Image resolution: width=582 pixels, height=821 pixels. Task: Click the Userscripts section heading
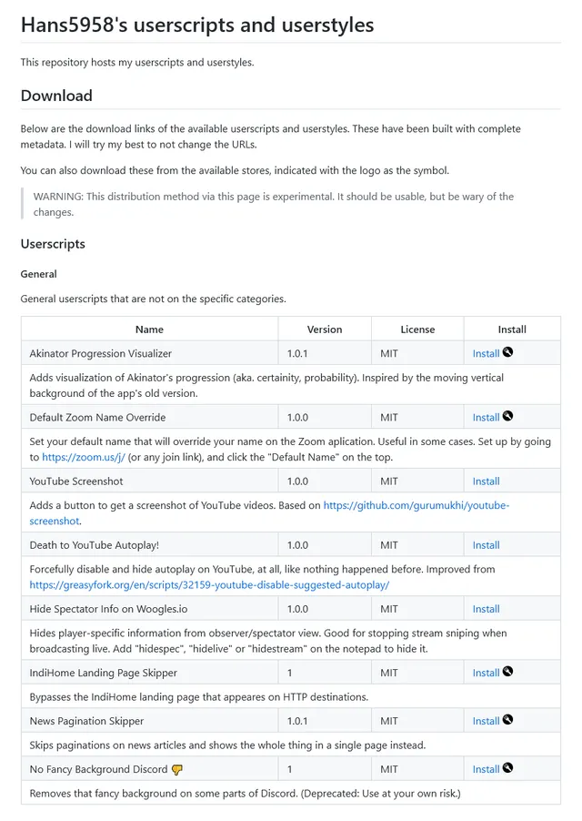(x=53, y=244)
